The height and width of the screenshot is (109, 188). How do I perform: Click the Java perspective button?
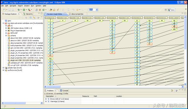click(172, 10)
